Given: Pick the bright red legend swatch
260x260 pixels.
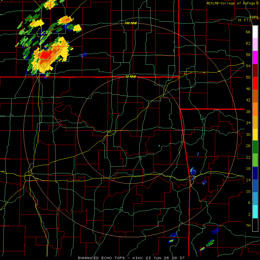Looking at the screenshot, I should click(255, 83).
